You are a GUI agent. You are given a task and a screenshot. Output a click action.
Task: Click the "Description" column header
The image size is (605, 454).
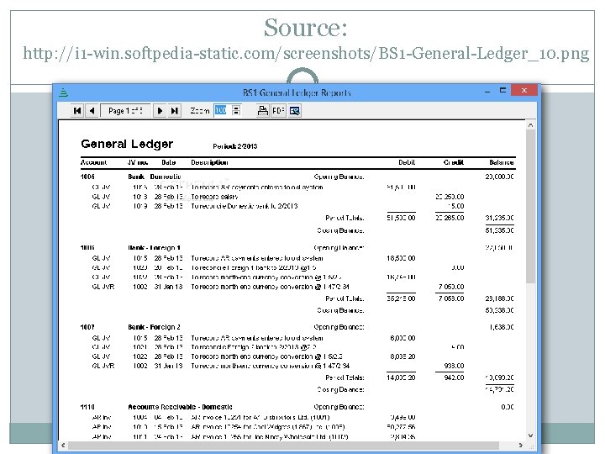(x=209, y=162)
